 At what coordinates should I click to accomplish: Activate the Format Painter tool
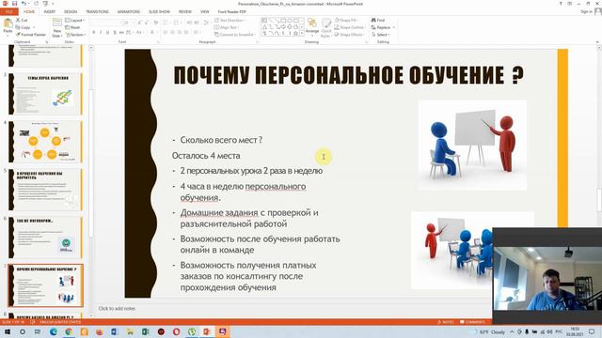tap(31, 35)
